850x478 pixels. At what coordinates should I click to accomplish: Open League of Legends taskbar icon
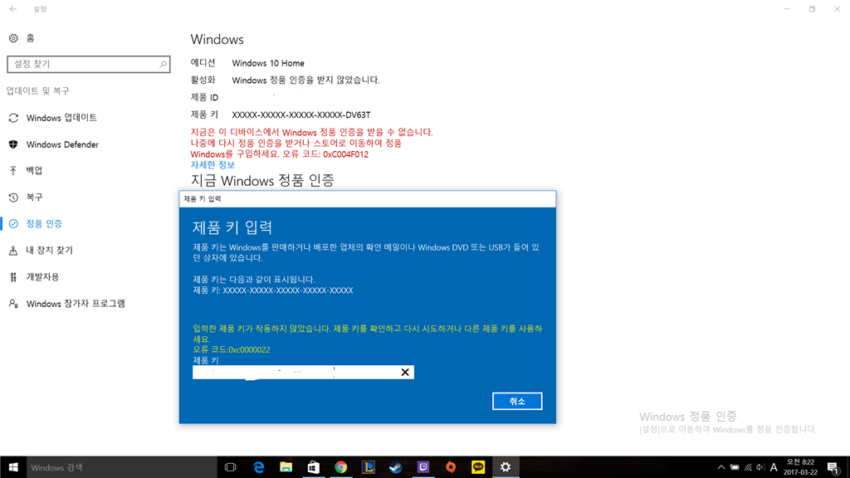[368, 467]
